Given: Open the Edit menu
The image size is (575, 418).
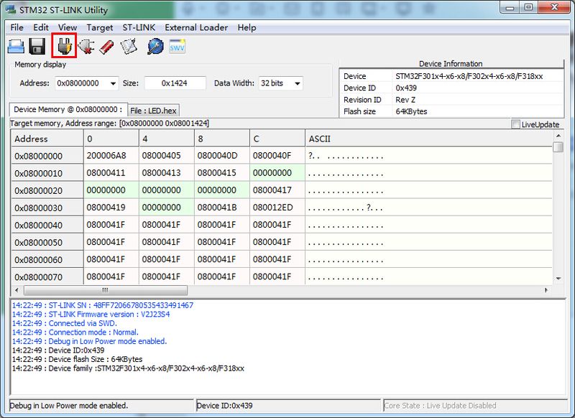Looking at the screenshot, I should click(x=41, y=27).
